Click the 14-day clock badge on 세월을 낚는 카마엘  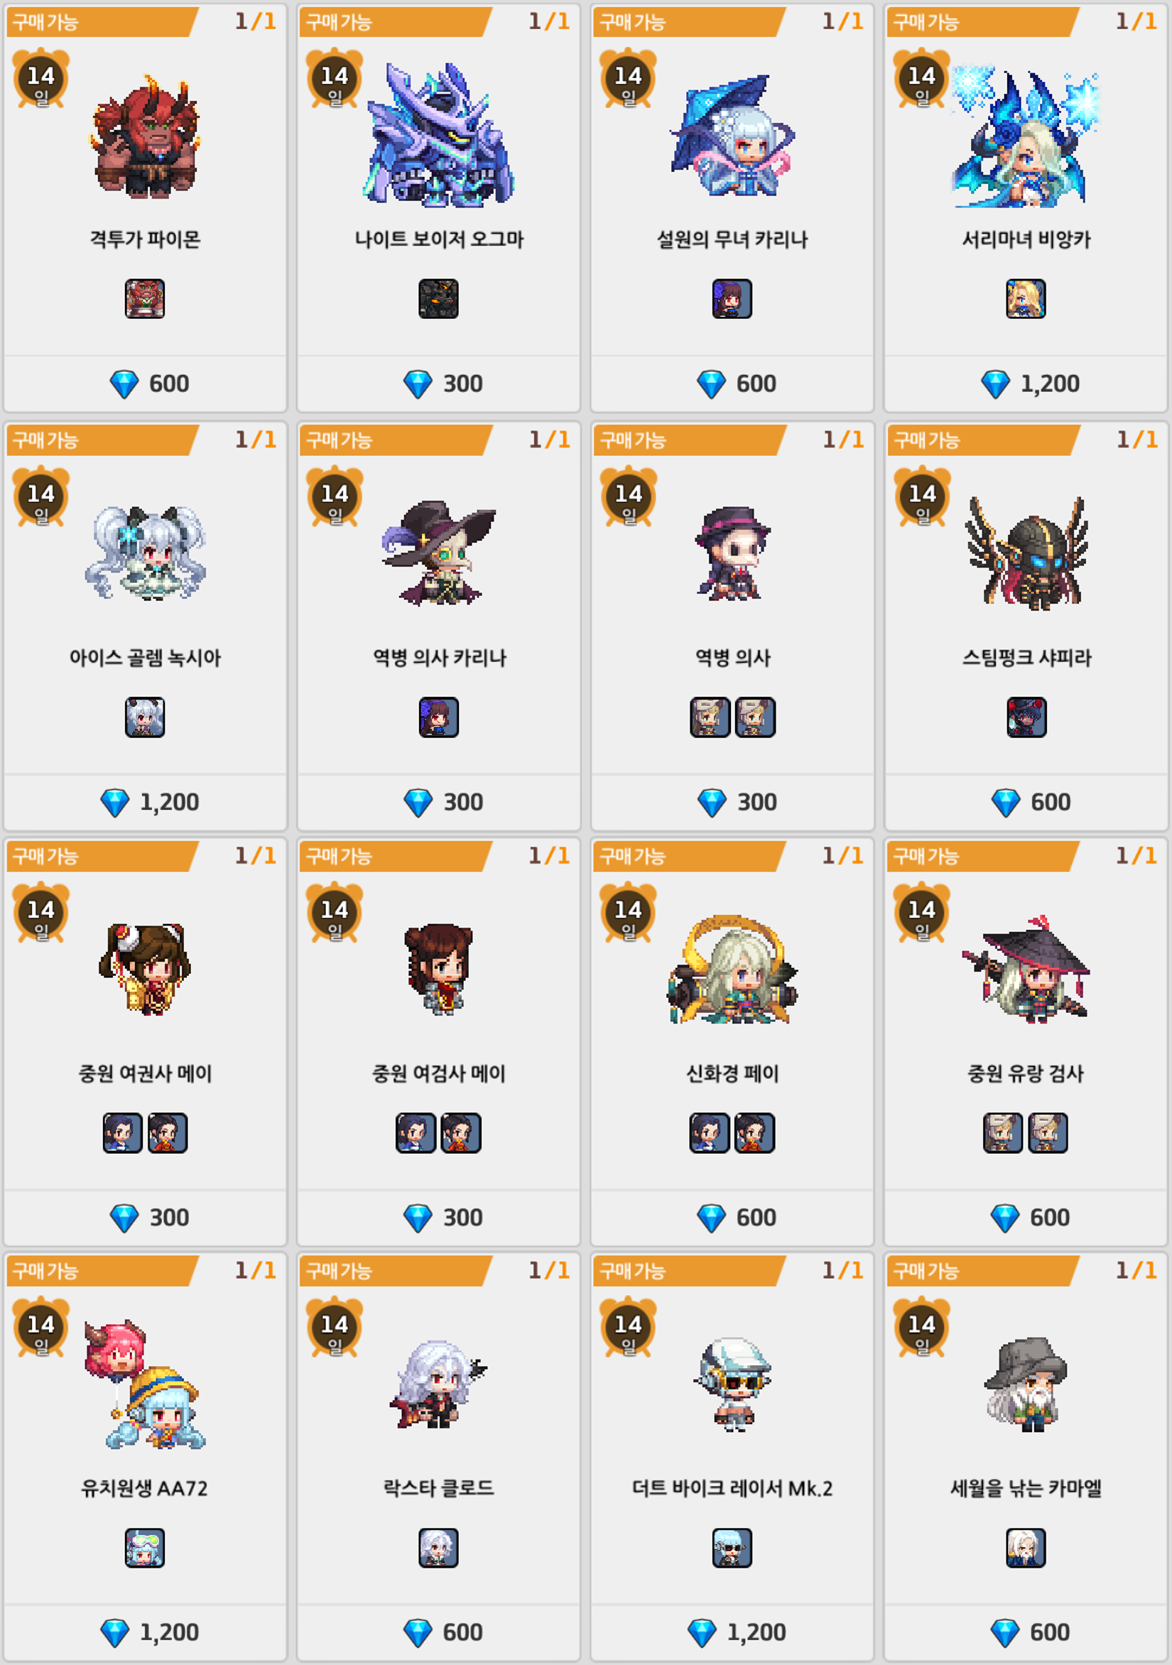click(921, 1326)
